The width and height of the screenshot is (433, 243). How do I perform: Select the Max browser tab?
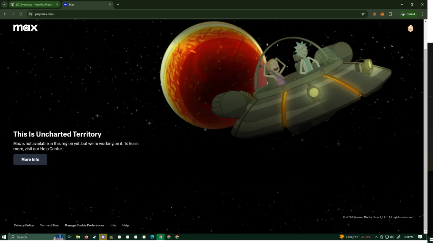(x=88, y=5)
